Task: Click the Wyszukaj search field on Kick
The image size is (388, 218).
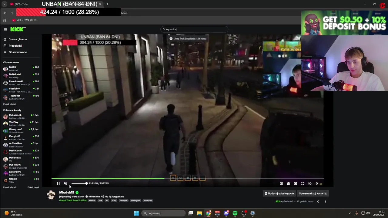Action: pos(194,29)
